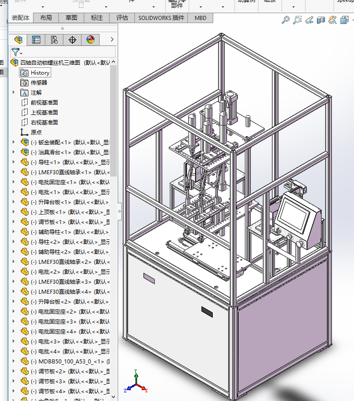The height and width of the screenshot is (401, 354).
Task: Open the DimXpertManager crosshair tab
Action: click(72, 40)
